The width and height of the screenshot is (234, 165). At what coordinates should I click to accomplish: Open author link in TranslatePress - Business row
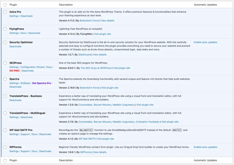tap(106, 105)
